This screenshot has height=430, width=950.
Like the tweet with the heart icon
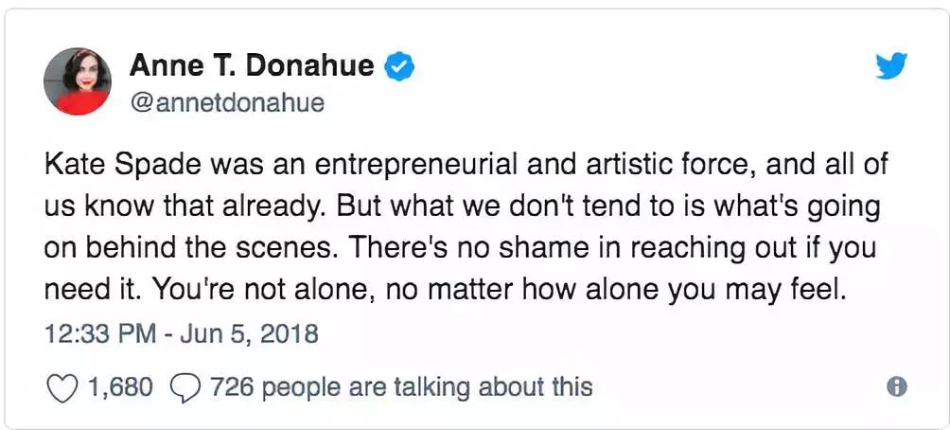click(61, 387)
